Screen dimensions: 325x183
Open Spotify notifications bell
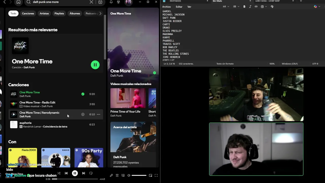pyautogui.click(x=111, y=2)
